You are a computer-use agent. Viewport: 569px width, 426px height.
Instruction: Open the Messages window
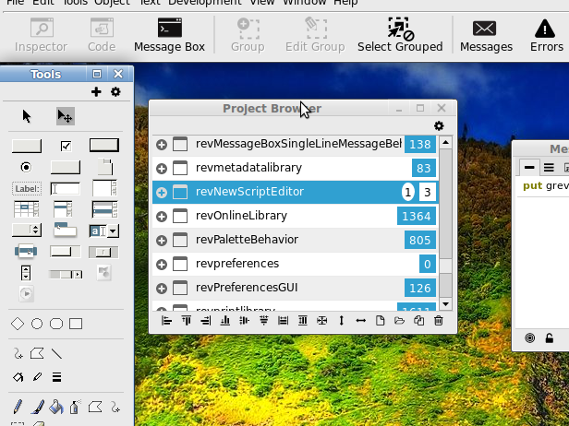click(x=485, y=35)
